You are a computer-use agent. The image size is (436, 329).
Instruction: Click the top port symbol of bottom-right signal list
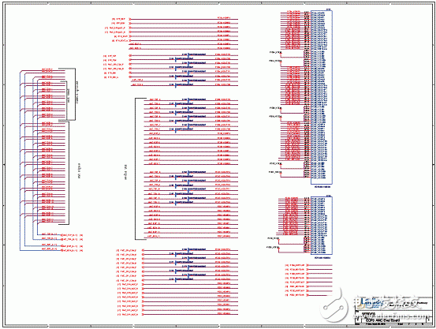pos(307,265)
